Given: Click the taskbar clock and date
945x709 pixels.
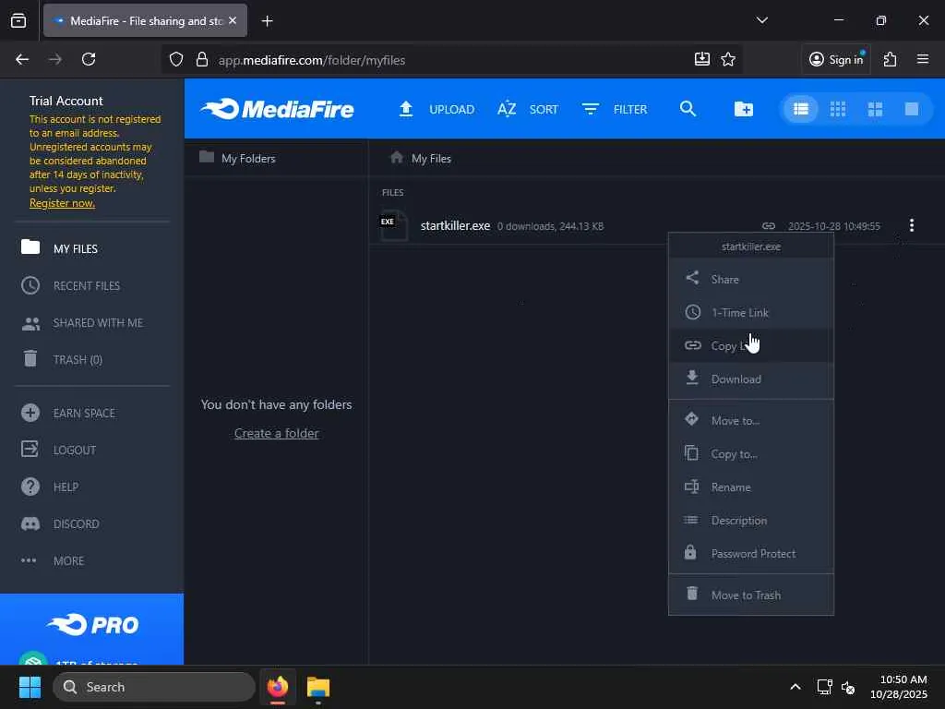Looking at the screenshot, I should click(x=898, y=687).
